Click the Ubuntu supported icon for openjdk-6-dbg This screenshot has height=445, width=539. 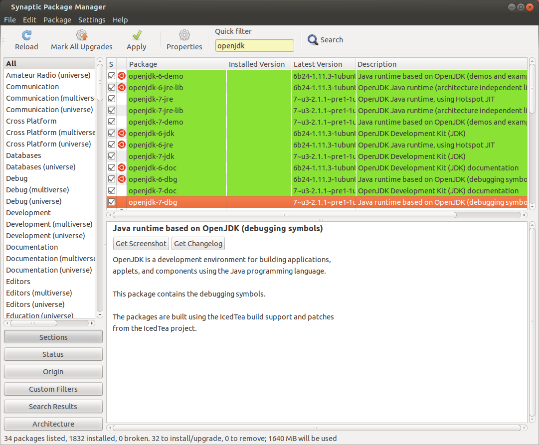click(122, 179)
